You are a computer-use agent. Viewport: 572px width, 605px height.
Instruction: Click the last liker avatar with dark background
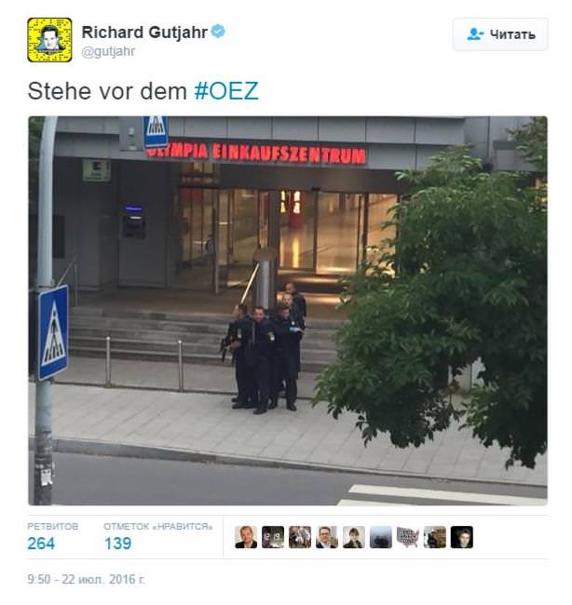[462, 537]
